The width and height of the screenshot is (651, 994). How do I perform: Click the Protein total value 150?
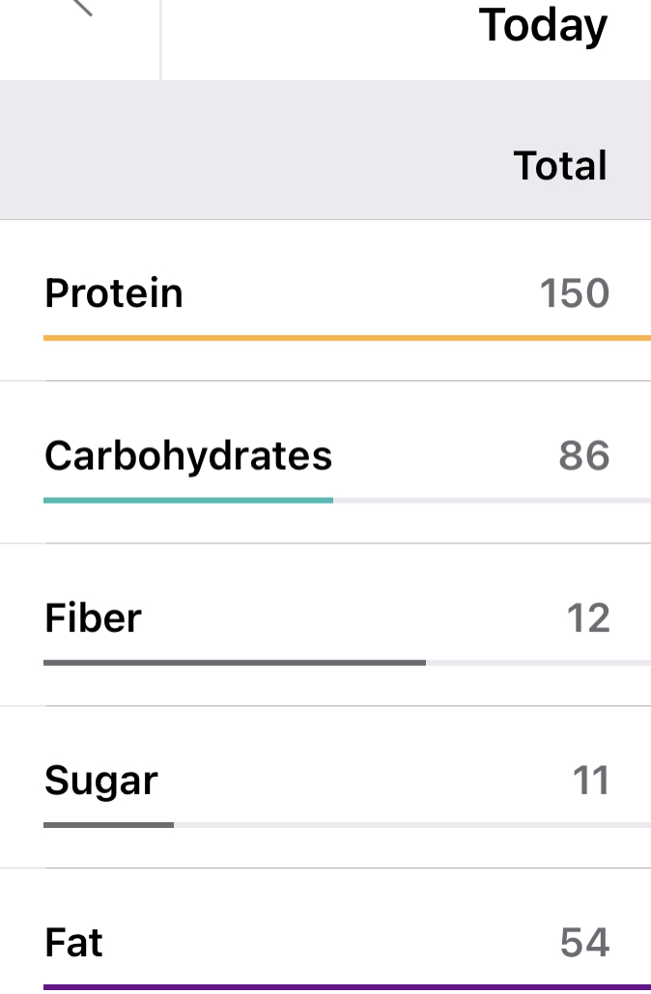point(575,293)
